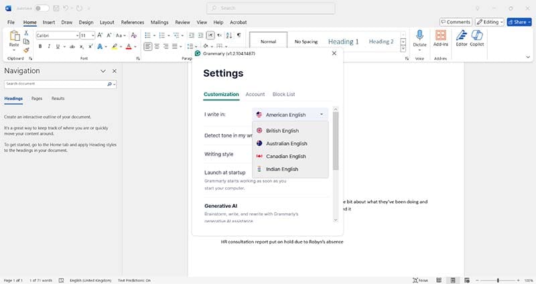
Task: Toggle bold formatting
Action: point(40,46)
